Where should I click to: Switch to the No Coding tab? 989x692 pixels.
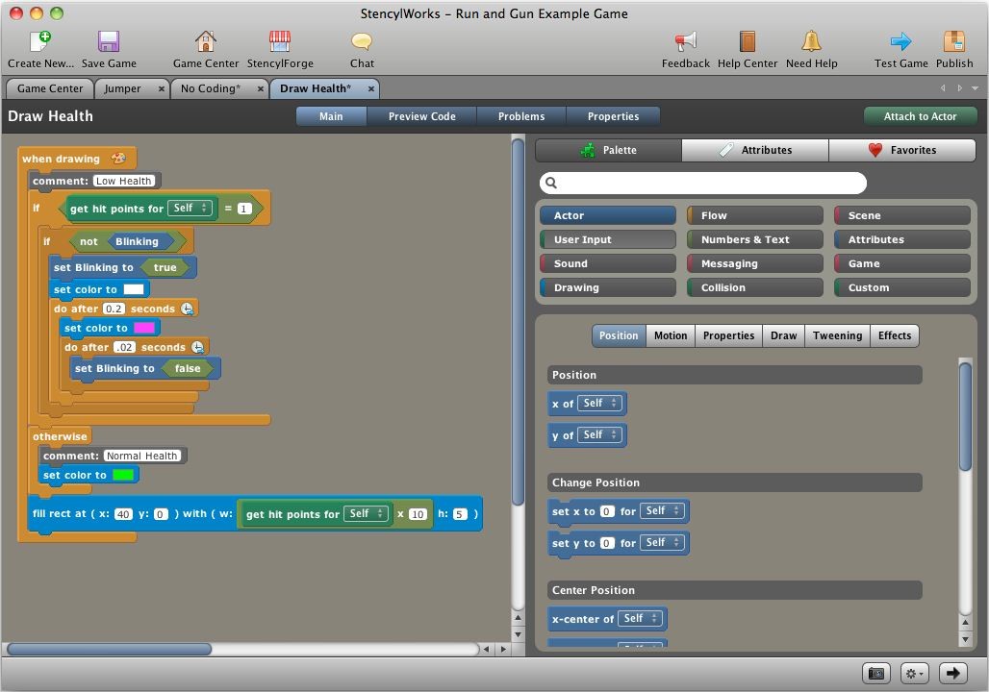[210, 88]
